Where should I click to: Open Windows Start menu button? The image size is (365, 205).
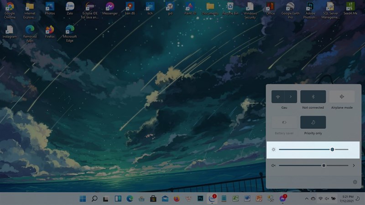pyautogui.click(x=83, y=199)
